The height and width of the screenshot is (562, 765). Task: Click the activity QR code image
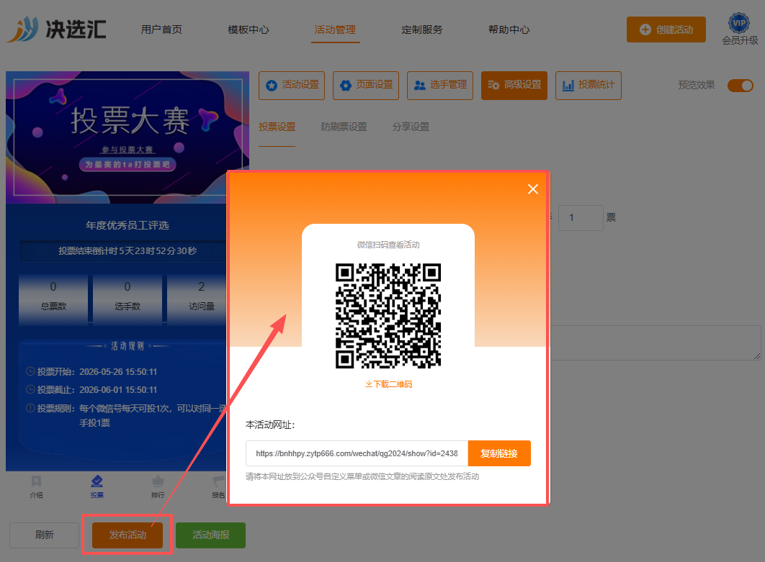click(388, 316)
